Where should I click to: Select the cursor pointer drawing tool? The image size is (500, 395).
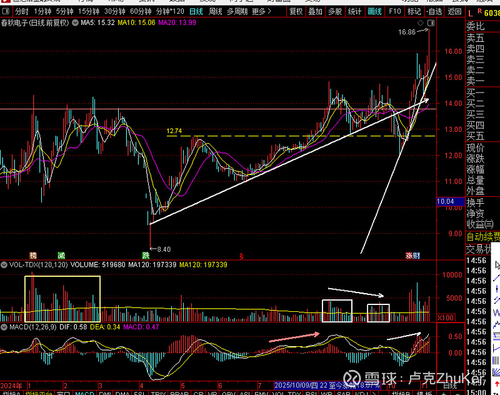[x=497, y=265]
